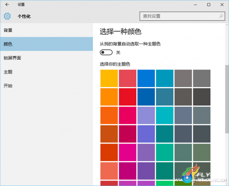Pick the orange swatch in second row

109,97
